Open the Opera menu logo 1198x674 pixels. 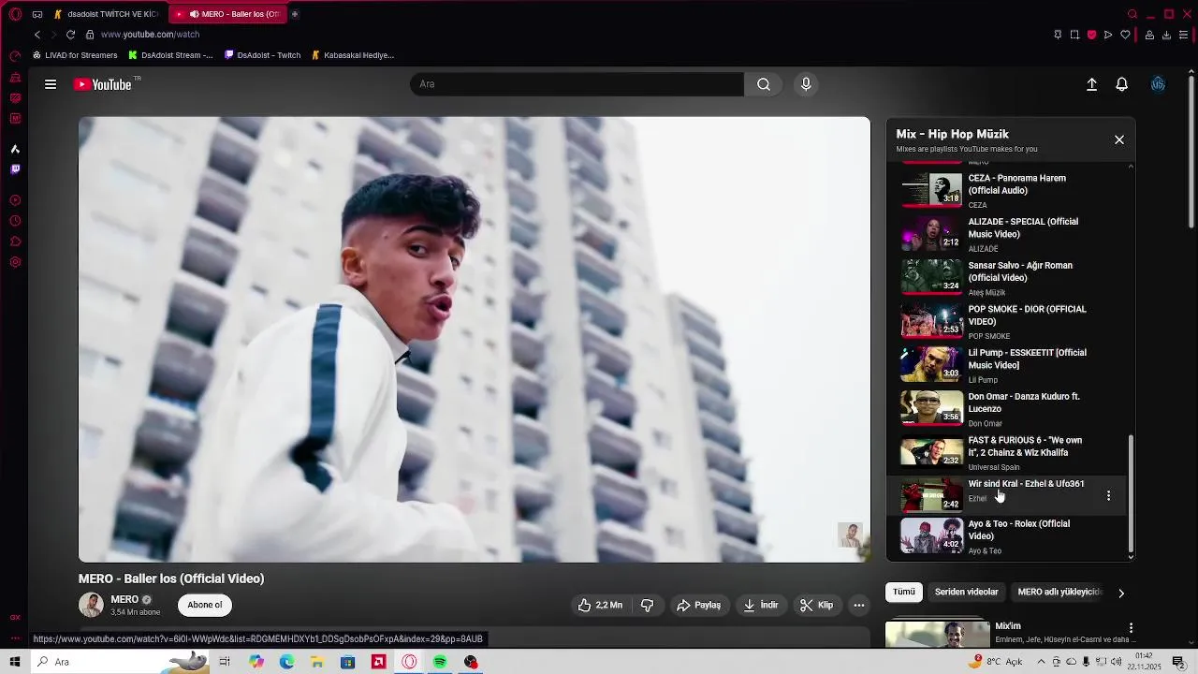[x=15, y=14]
